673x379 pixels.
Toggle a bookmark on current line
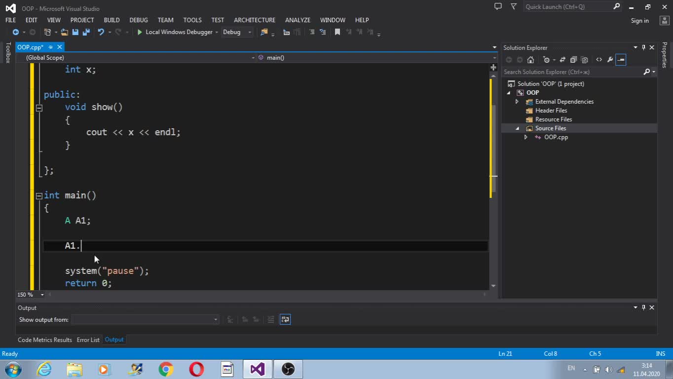click(x=337, y=32)
